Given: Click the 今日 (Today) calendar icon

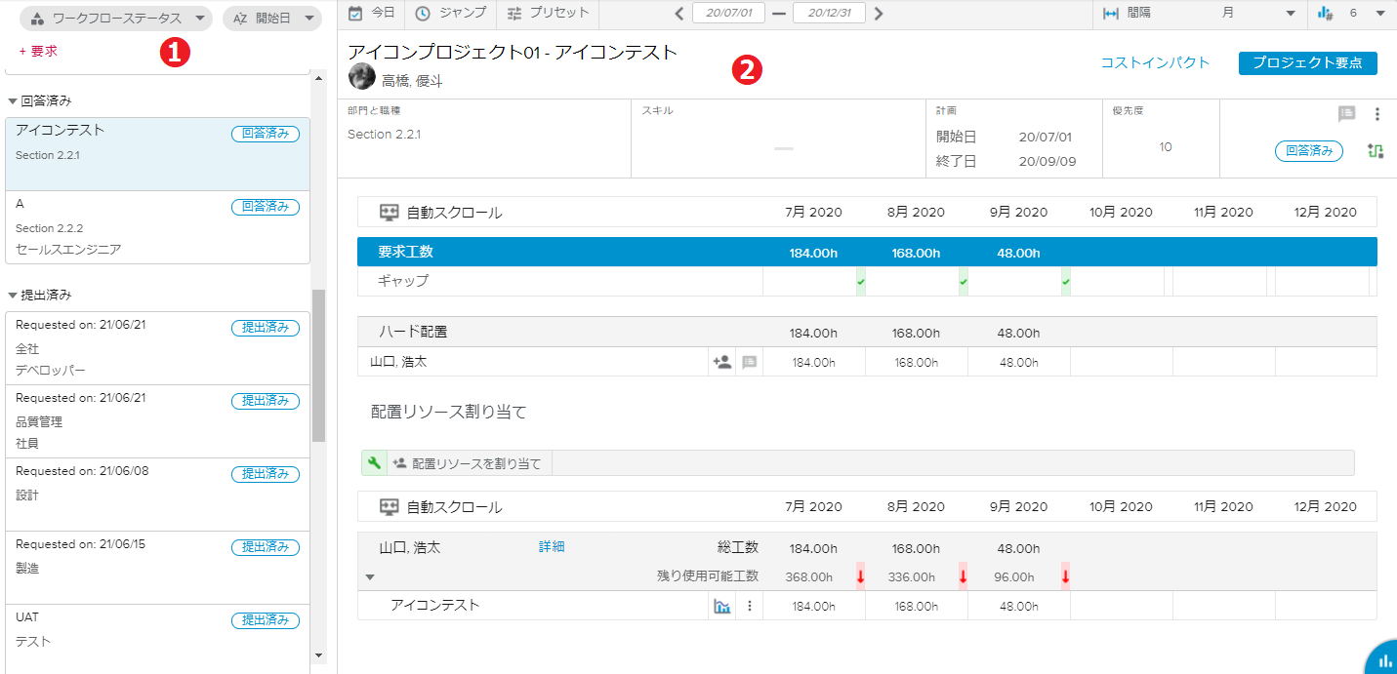Looking at the screenshot, I should [356, 14].
